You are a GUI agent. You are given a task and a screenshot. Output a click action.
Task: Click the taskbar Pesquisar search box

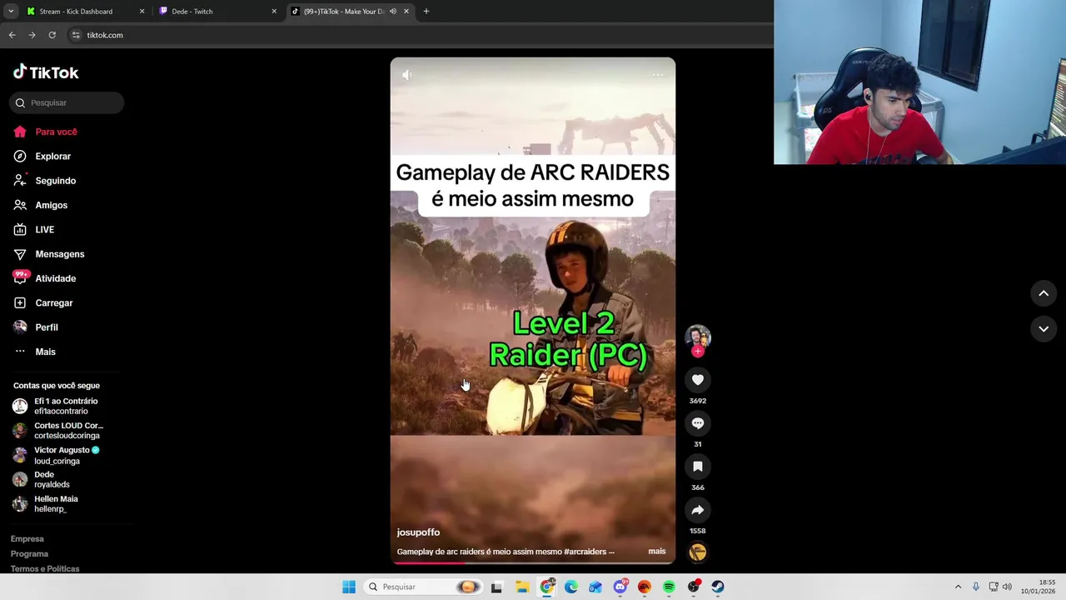424,587
